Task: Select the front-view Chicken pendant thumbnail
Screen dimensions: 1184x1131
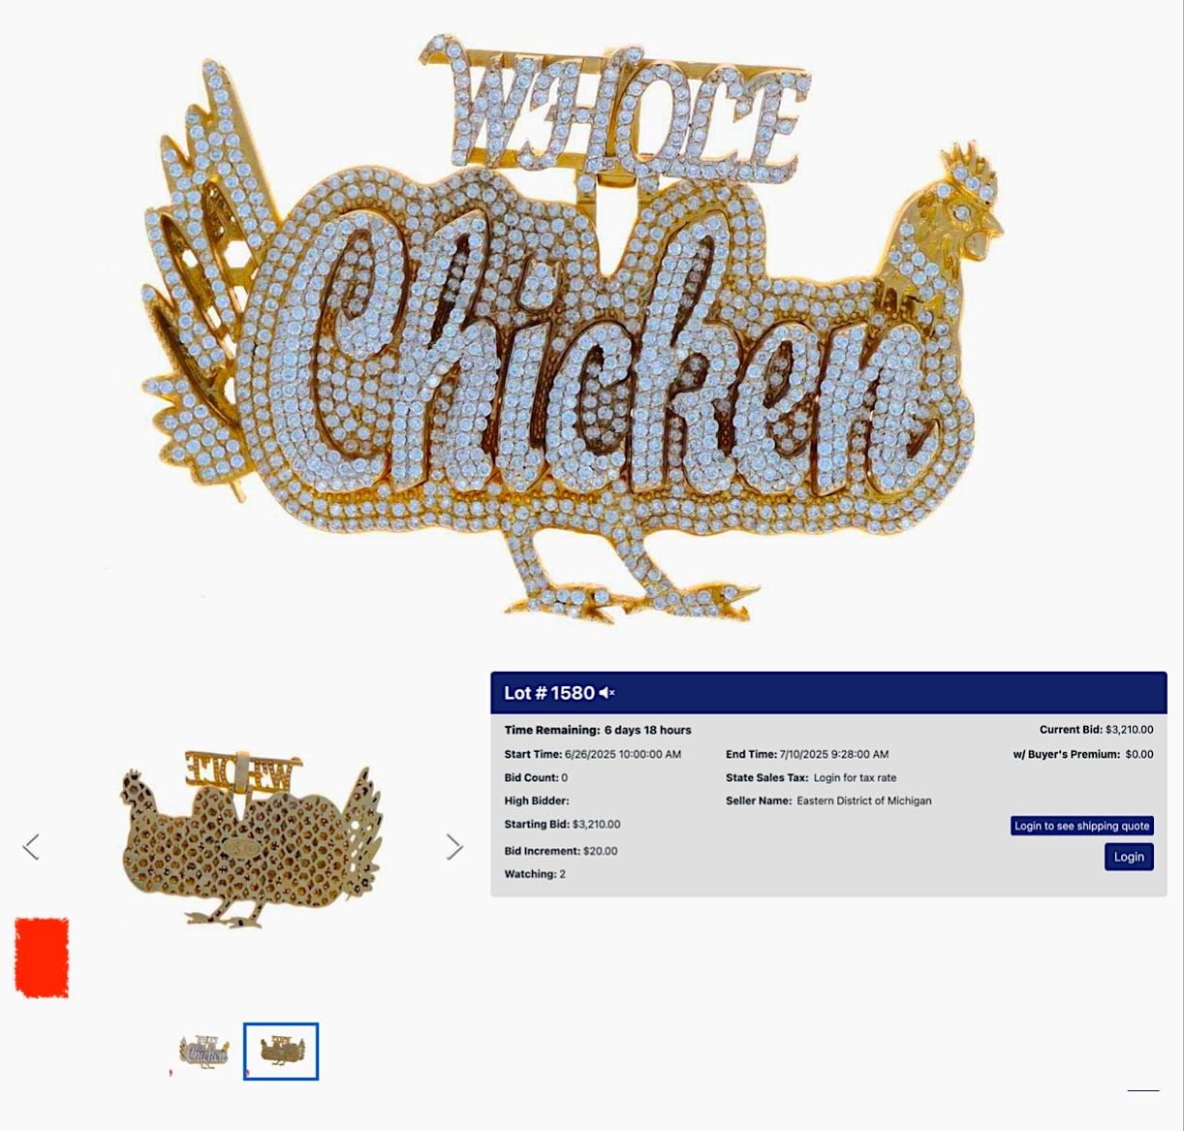Action: point(203,1052)
